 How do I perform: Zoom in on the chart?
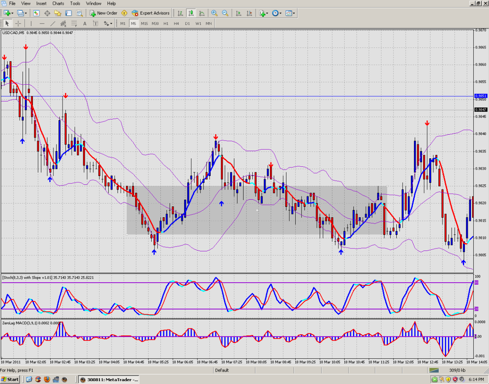(214, 13)
